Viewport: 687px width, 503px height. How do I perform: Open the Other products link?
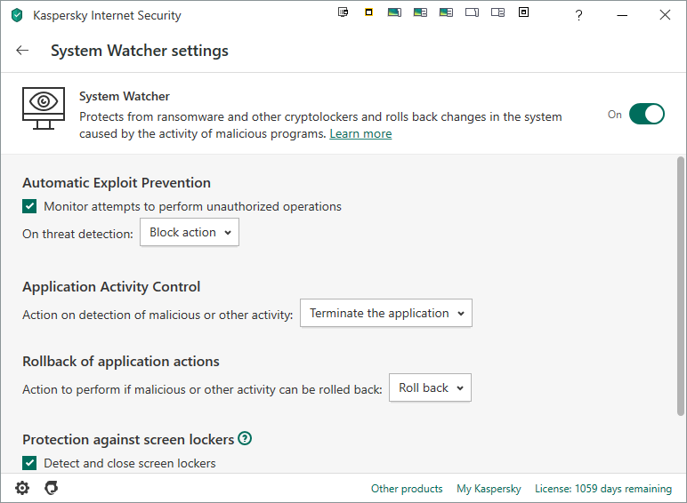pos(407,489)
